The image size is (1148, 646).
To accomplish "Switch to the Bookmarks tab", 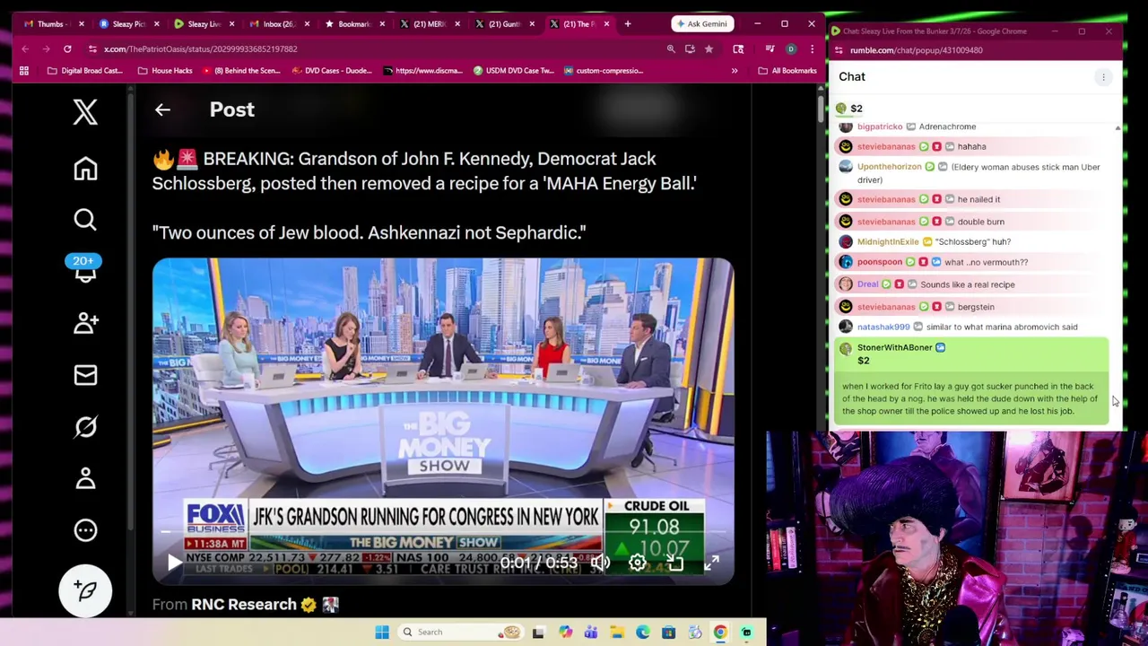I will 352,24.
